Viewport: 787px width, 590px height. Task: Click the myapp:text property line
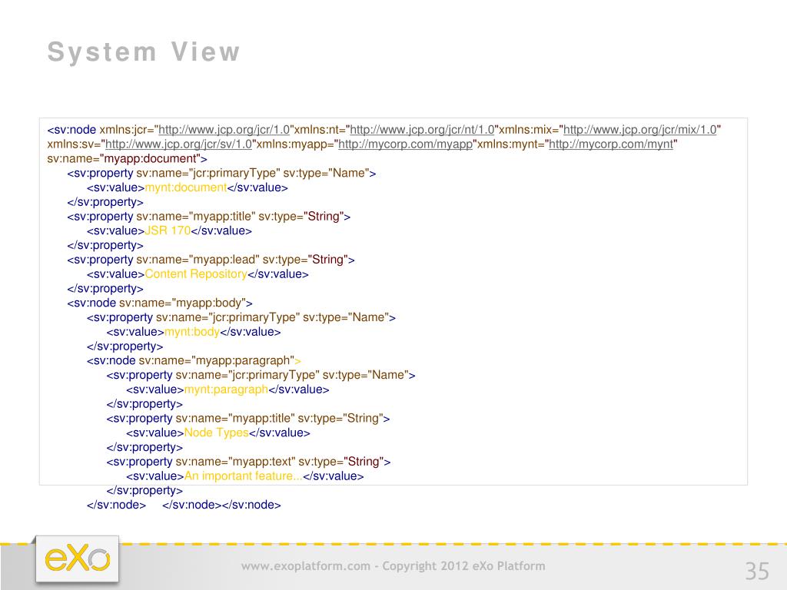point(248,462)
